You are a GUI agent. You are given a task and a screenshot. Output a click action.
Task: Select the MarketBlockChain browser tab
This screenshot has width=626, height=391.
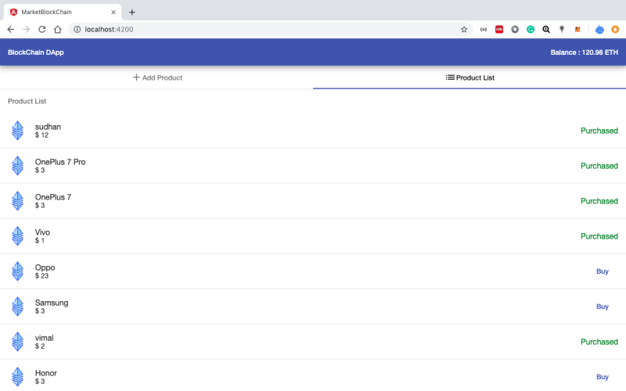(x=63, y=13)
